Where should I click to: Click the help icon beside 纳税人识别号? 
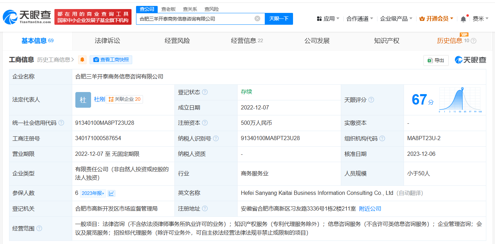[x=216, y=138]
